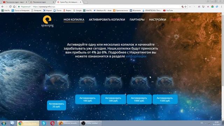Activate the 1500 руб. piggy bank
The width and height of the screenshot is (224, 126).
click(x=165, y=99)
